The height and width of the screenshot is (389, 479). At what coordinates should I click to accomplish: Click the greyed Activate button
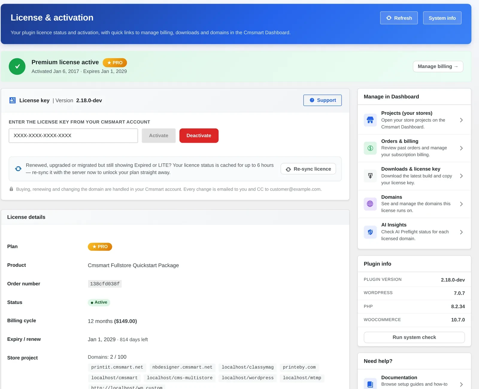point(159,136)
